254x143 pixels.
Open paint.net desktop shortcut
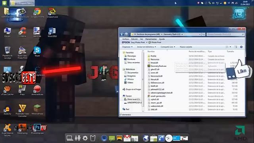(37, 32)
